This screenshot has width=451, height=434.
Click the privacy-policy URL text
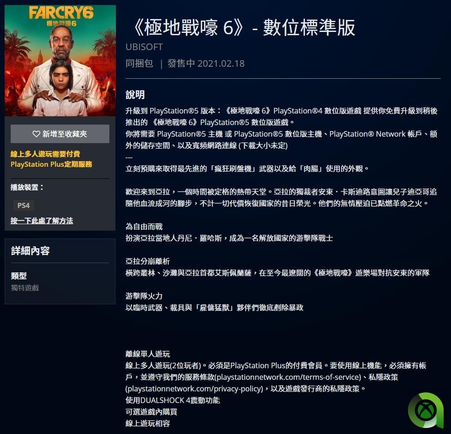(194, 389)
